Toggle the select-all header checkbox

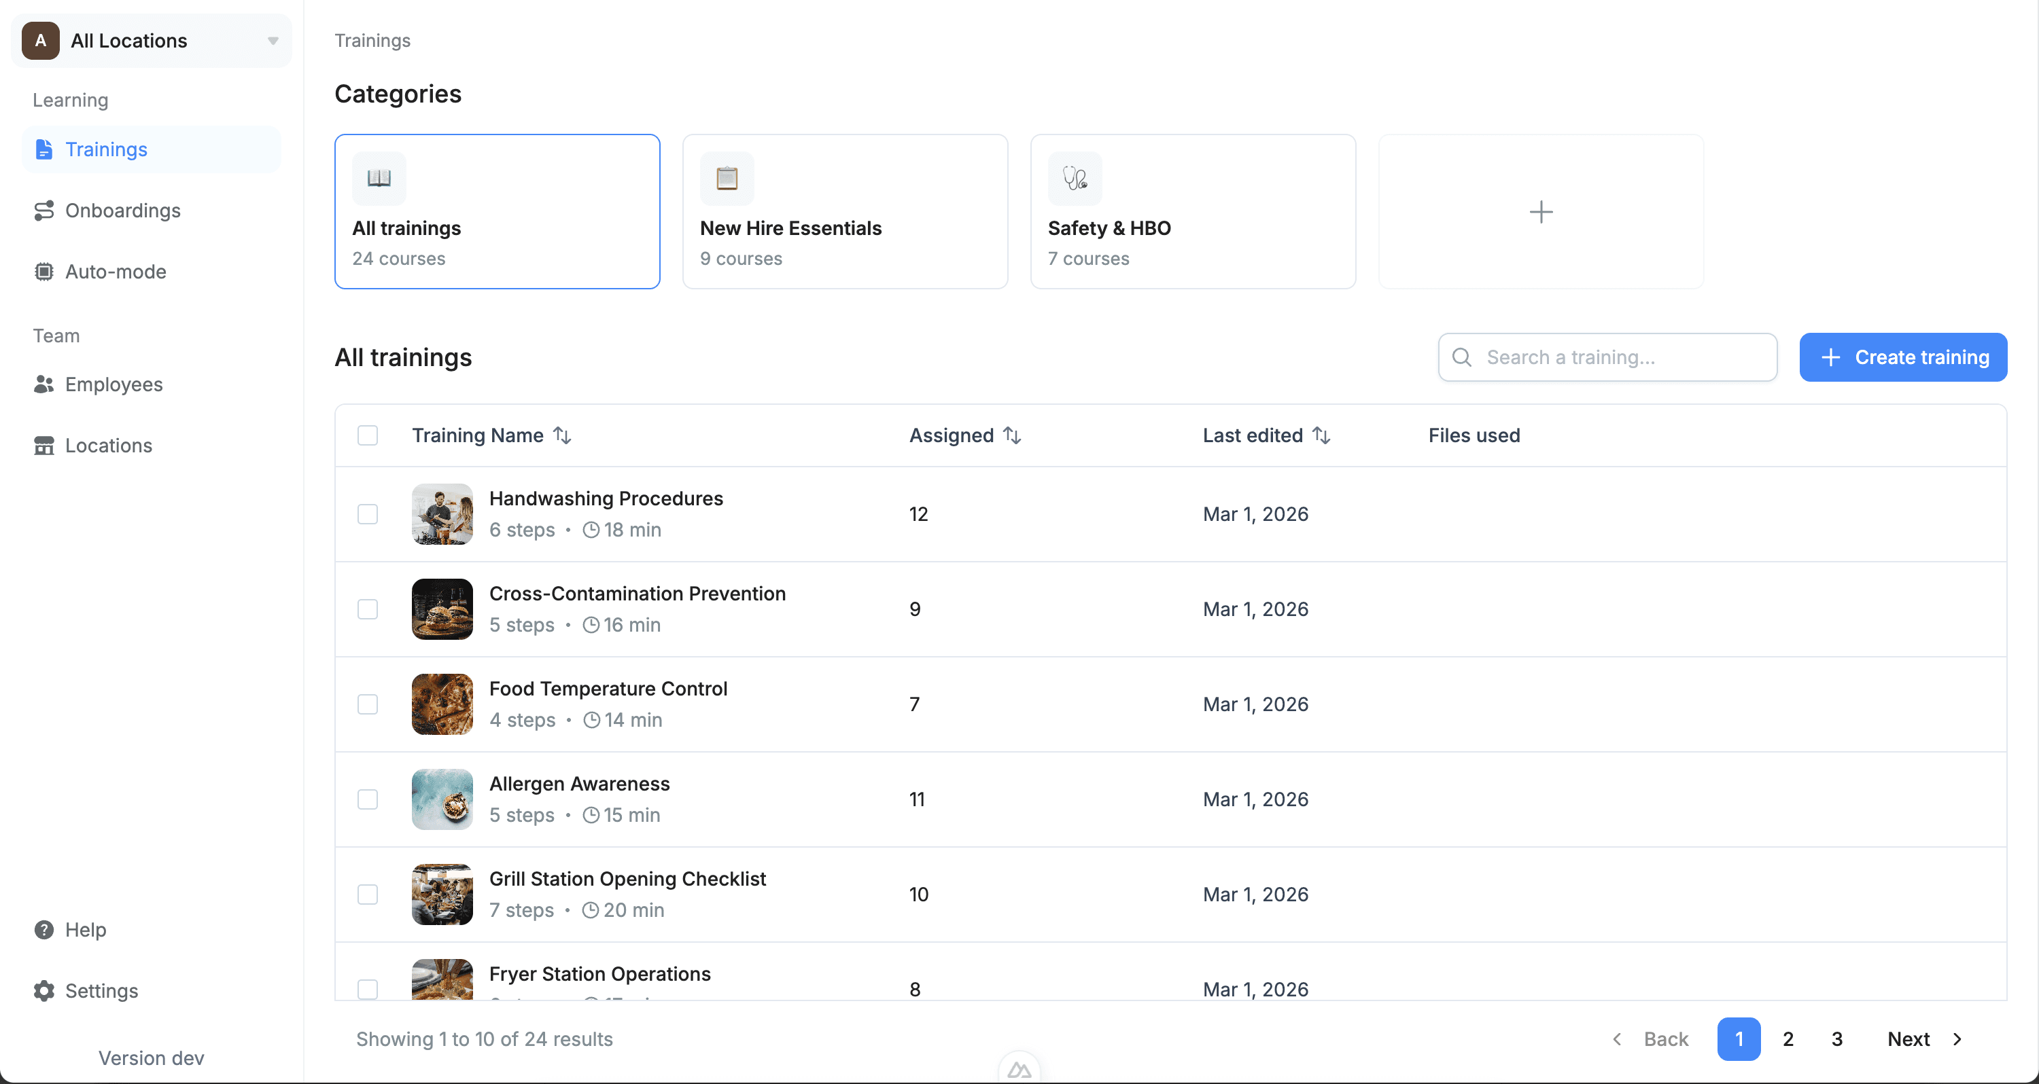pyautogui.click(x=367, y=435)
